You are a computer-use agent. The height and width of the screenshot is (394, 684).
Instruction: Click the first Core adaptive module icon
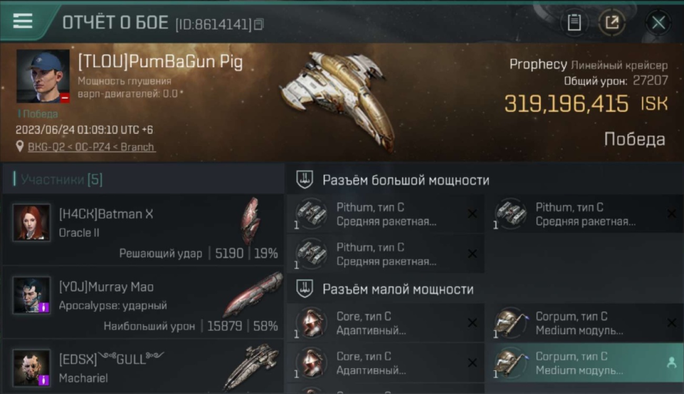[311, 323]
